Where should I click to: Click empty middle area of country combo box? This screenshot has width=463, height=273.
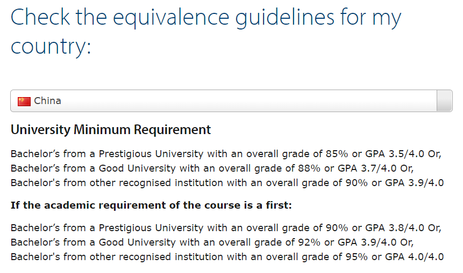coord(242,101)
